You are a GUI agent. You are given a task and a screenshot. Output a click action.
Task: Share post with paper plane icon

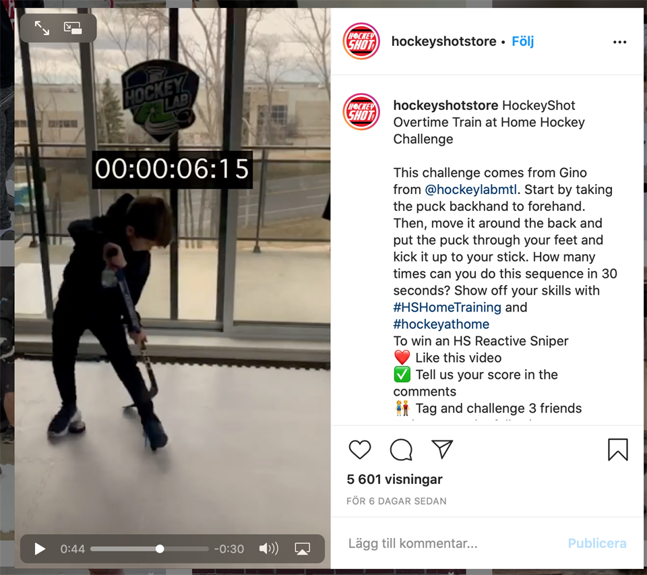(x=442, y=449)
